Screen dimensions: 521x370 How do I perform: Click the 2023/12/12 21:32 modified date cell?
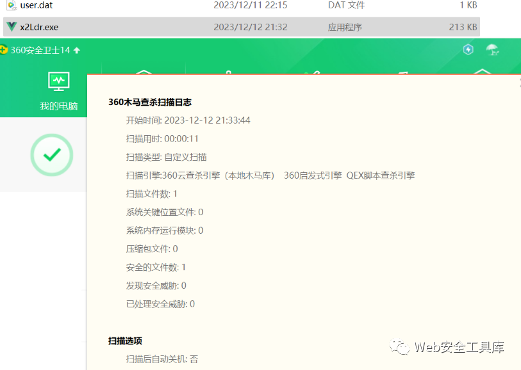click(251, 27)
